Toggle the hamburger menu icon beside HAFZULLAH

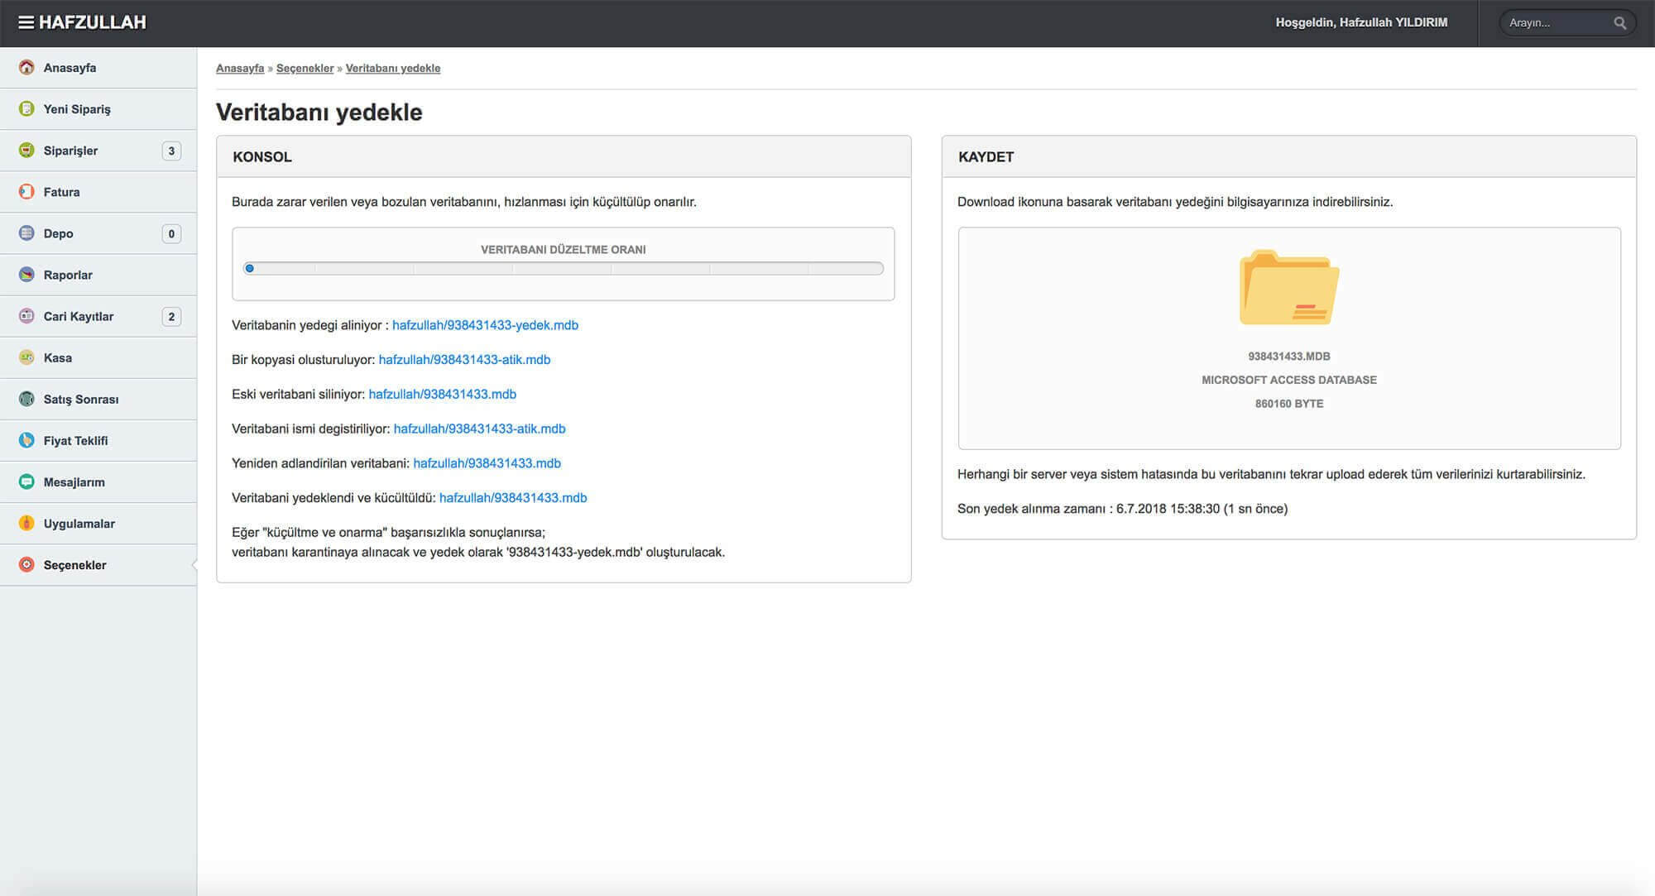[26, 22]
